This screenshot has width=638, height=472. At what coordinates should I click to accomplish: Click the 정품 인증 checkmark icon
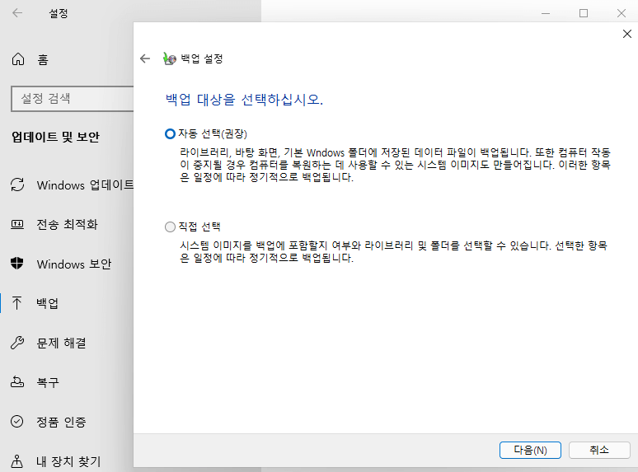click(x=17, y=421)
